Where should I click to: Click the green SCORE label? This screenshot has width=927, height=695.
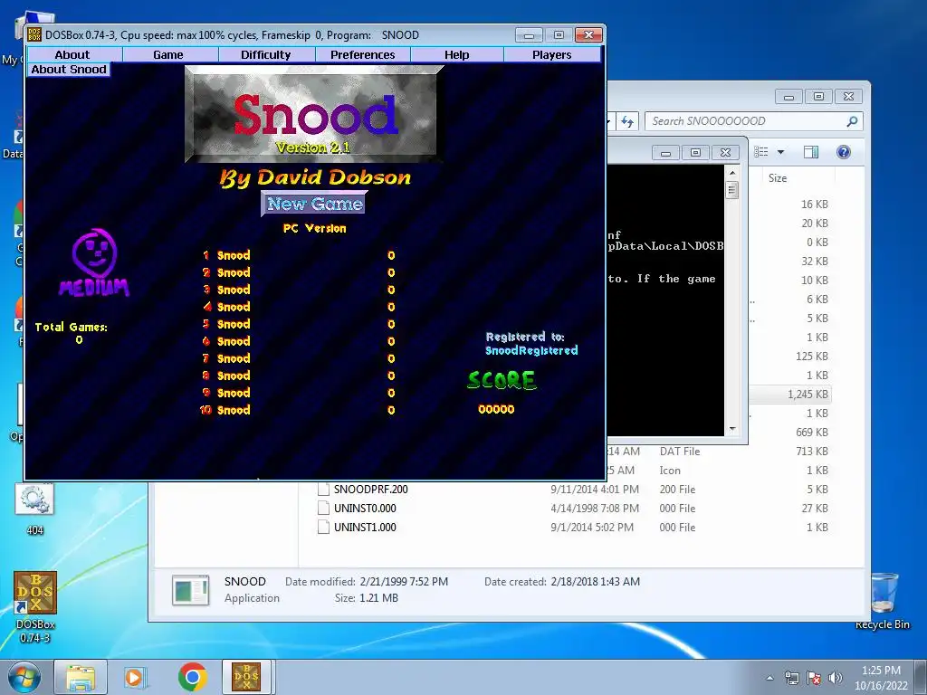(x=502, y=380)
